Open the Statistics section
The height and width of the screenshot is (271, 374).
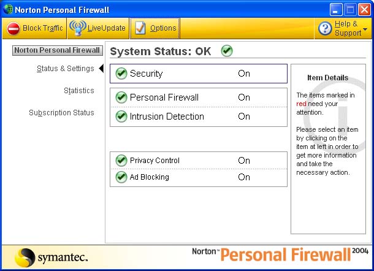pos(79,91)
